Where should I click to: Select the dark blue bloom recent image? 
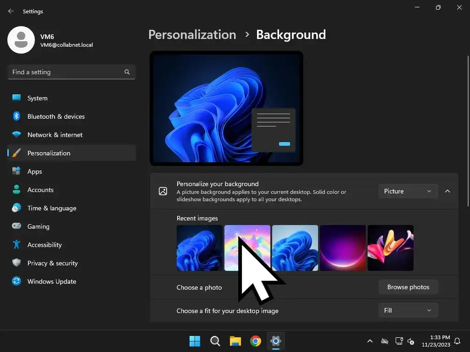[199, 248]
